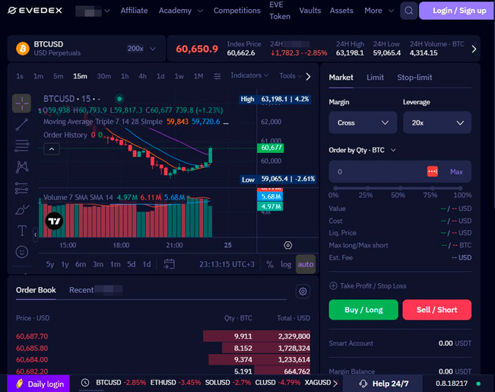Switch to the Stop-limit order tab
Image resolution: width=495 pixels, height=392 pixels.
point(414,78)
